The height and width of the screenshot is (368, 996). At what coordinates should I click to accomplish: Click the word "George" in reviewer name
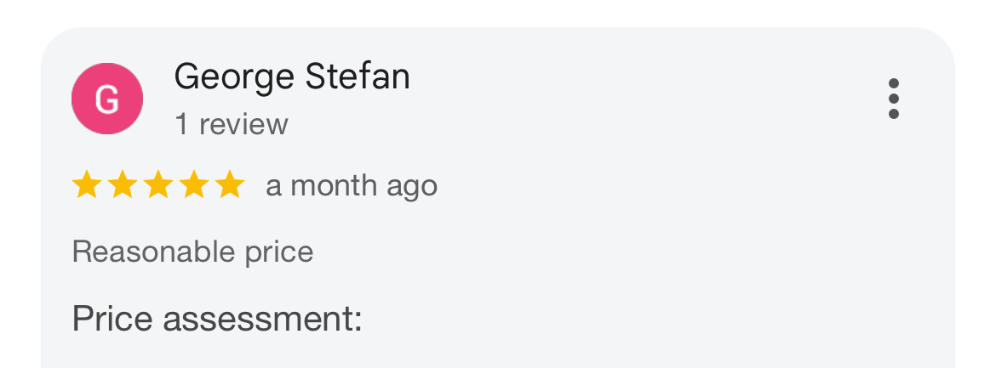coord(234,77)
